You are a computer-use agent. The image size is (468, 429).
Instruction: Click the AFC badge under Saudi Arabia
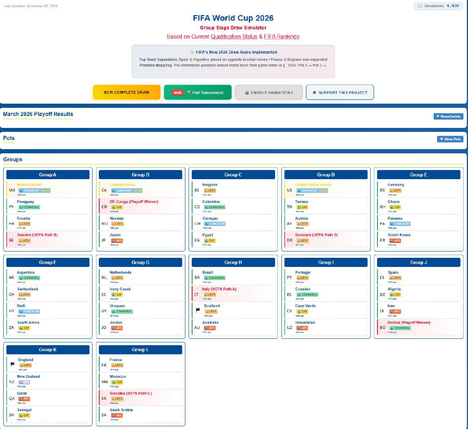click(117, 415)
